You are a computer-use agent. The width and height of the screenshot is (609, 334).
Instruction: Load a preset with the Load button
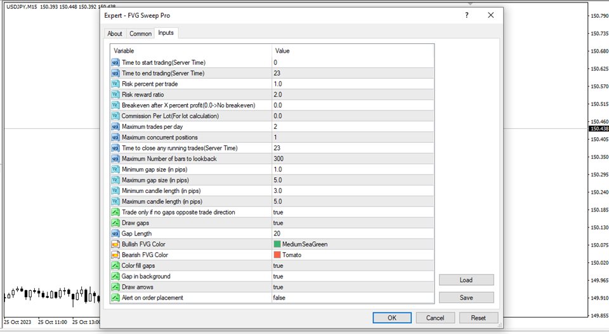pos(466,280)
